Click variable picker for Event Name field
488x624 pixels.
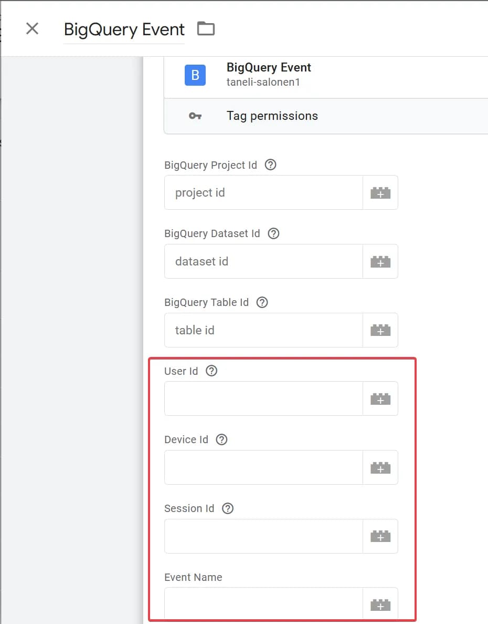coord(380,605)
